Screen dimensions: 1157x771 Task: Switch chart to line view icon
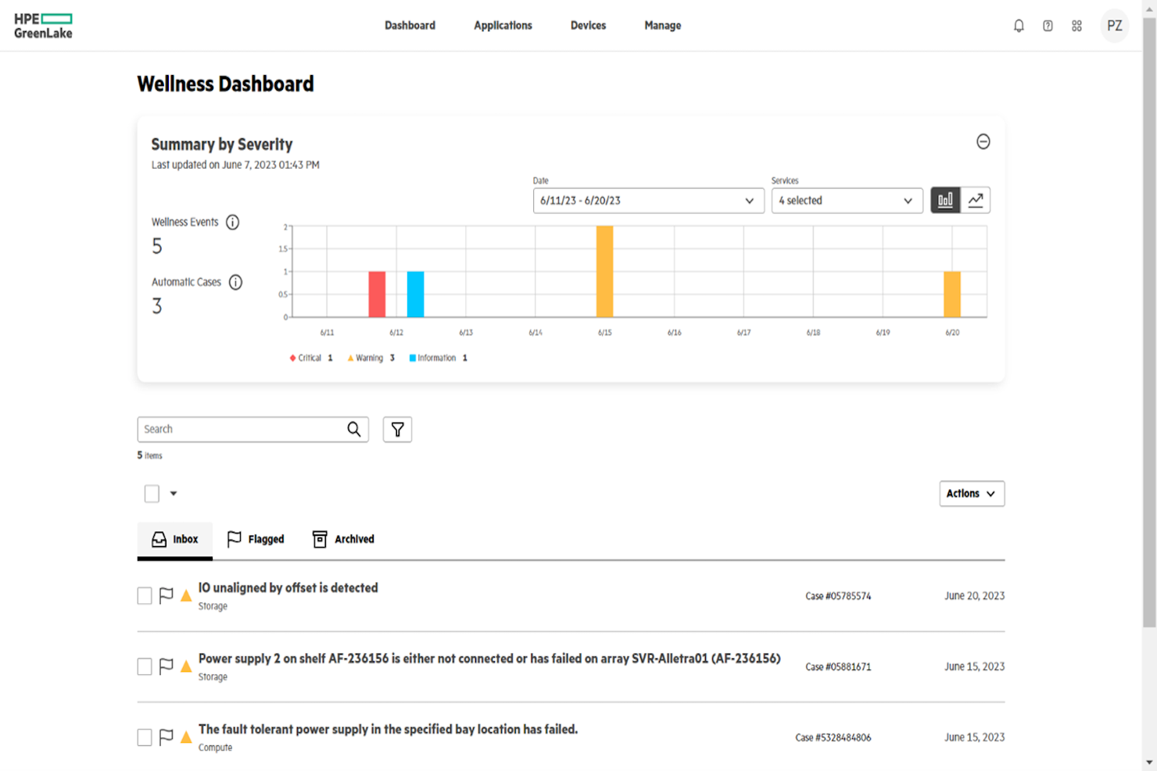coord(976,200)
